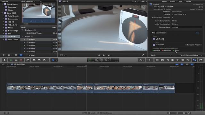
Task: Click the Unrate white star icon
Action: (x=16, y=60)
